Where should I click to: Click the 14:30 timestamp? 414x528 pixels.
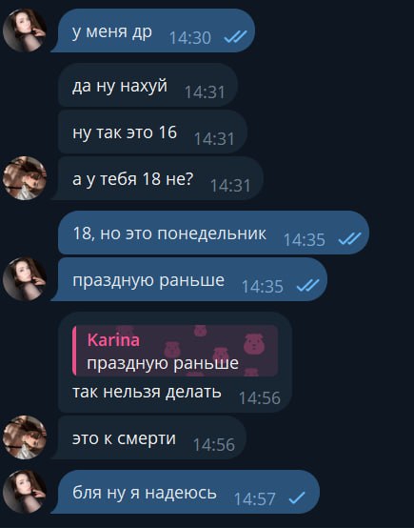click(x=190, y=38)
